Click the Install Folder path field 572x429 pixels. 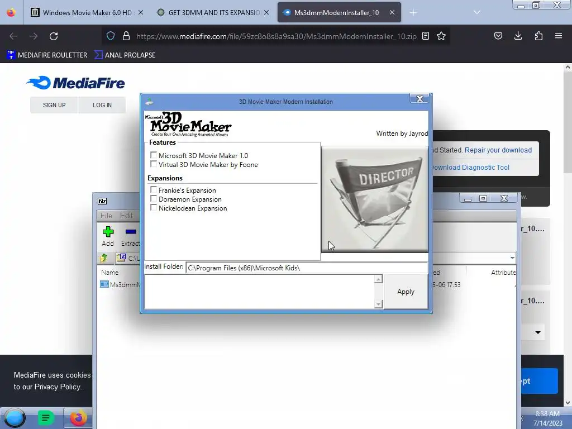[x=307, y=268]
